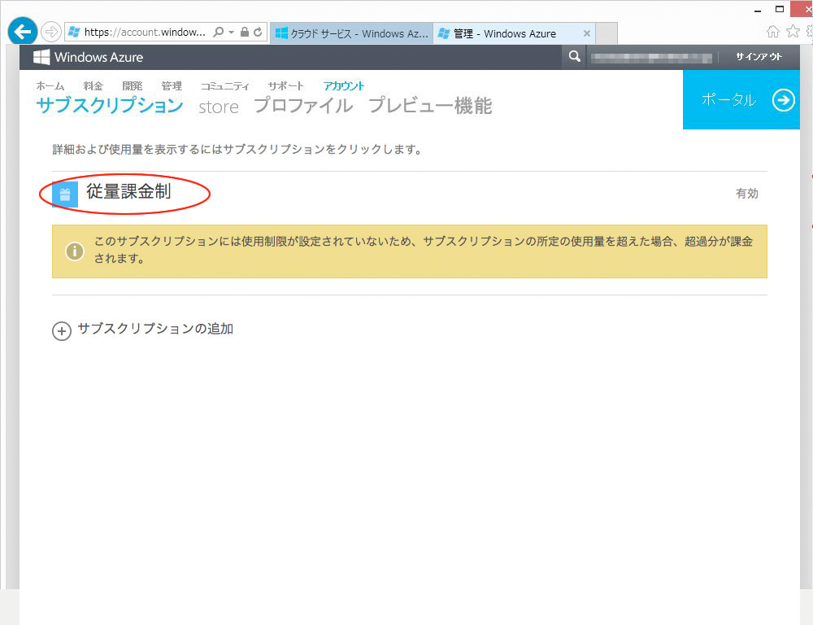
Task: Click the favorites star icon
Action: (x=793, y=32)
